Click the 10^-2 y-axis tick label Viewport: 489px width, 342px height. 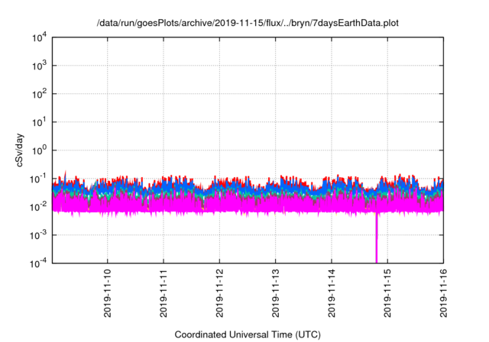(x=39, y=207)
